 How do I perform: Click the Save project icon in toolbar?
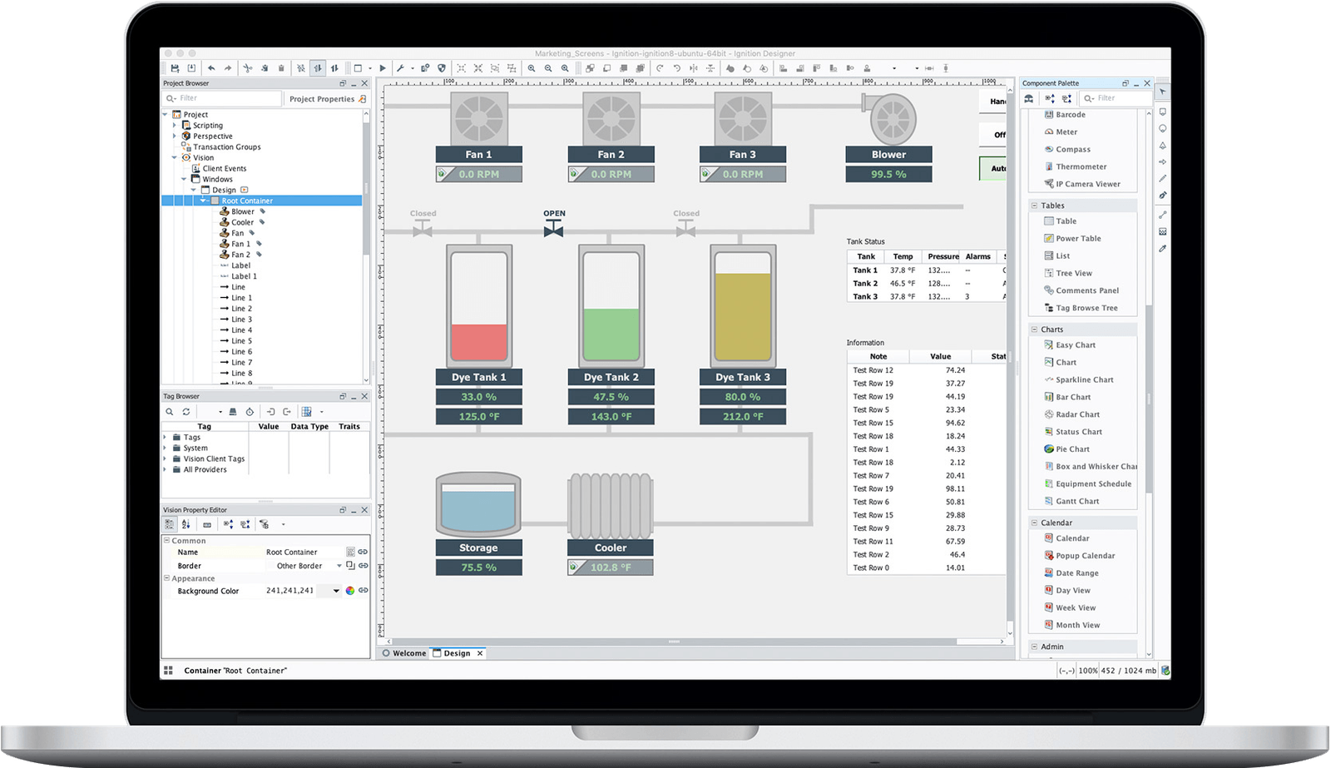[x=175, y=68]
